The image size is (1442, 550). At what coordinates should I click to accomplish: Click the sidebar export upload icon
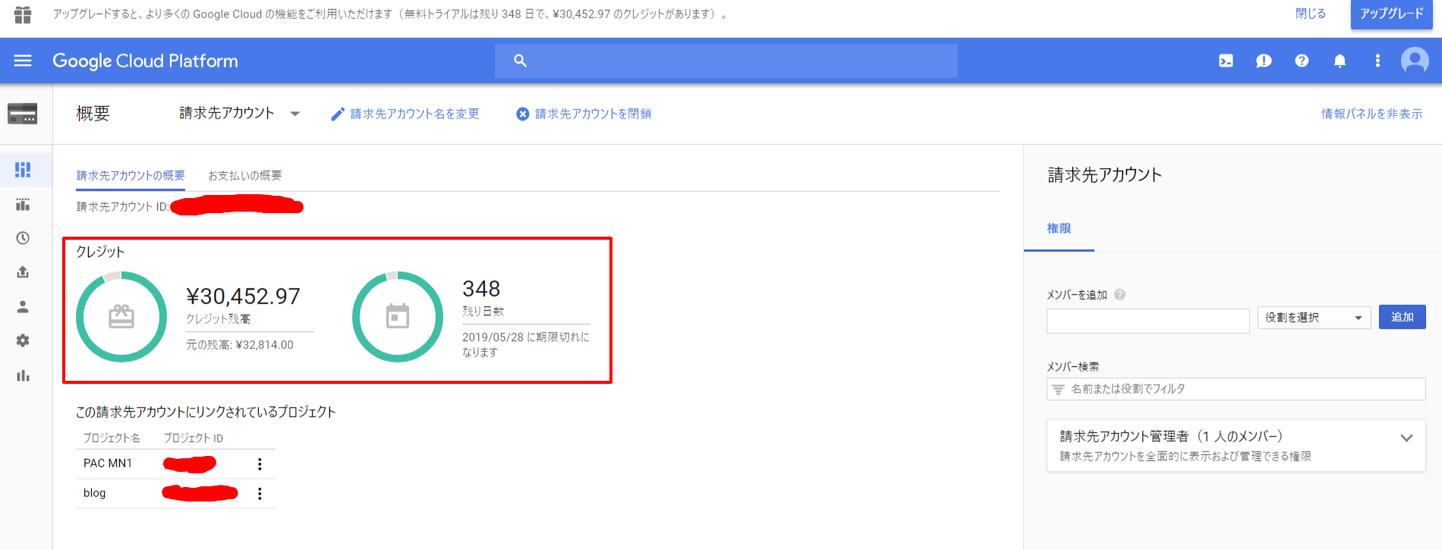tap(23, 272)
